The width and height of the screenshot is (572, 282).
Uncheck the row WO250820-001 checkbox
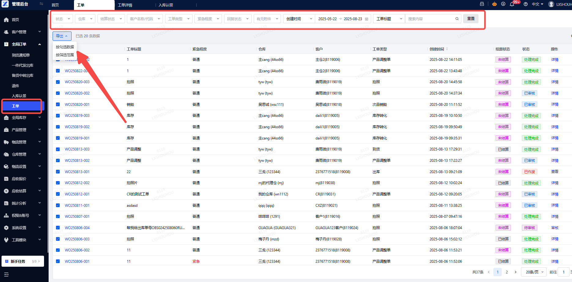[58, 104]
